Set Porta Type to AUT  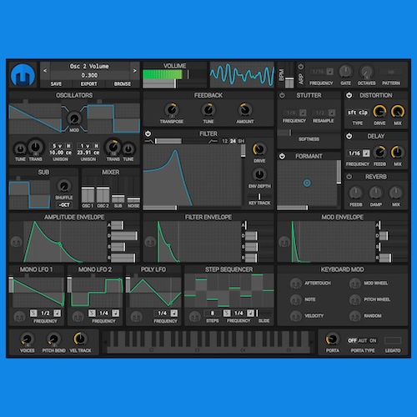point(363,340)
